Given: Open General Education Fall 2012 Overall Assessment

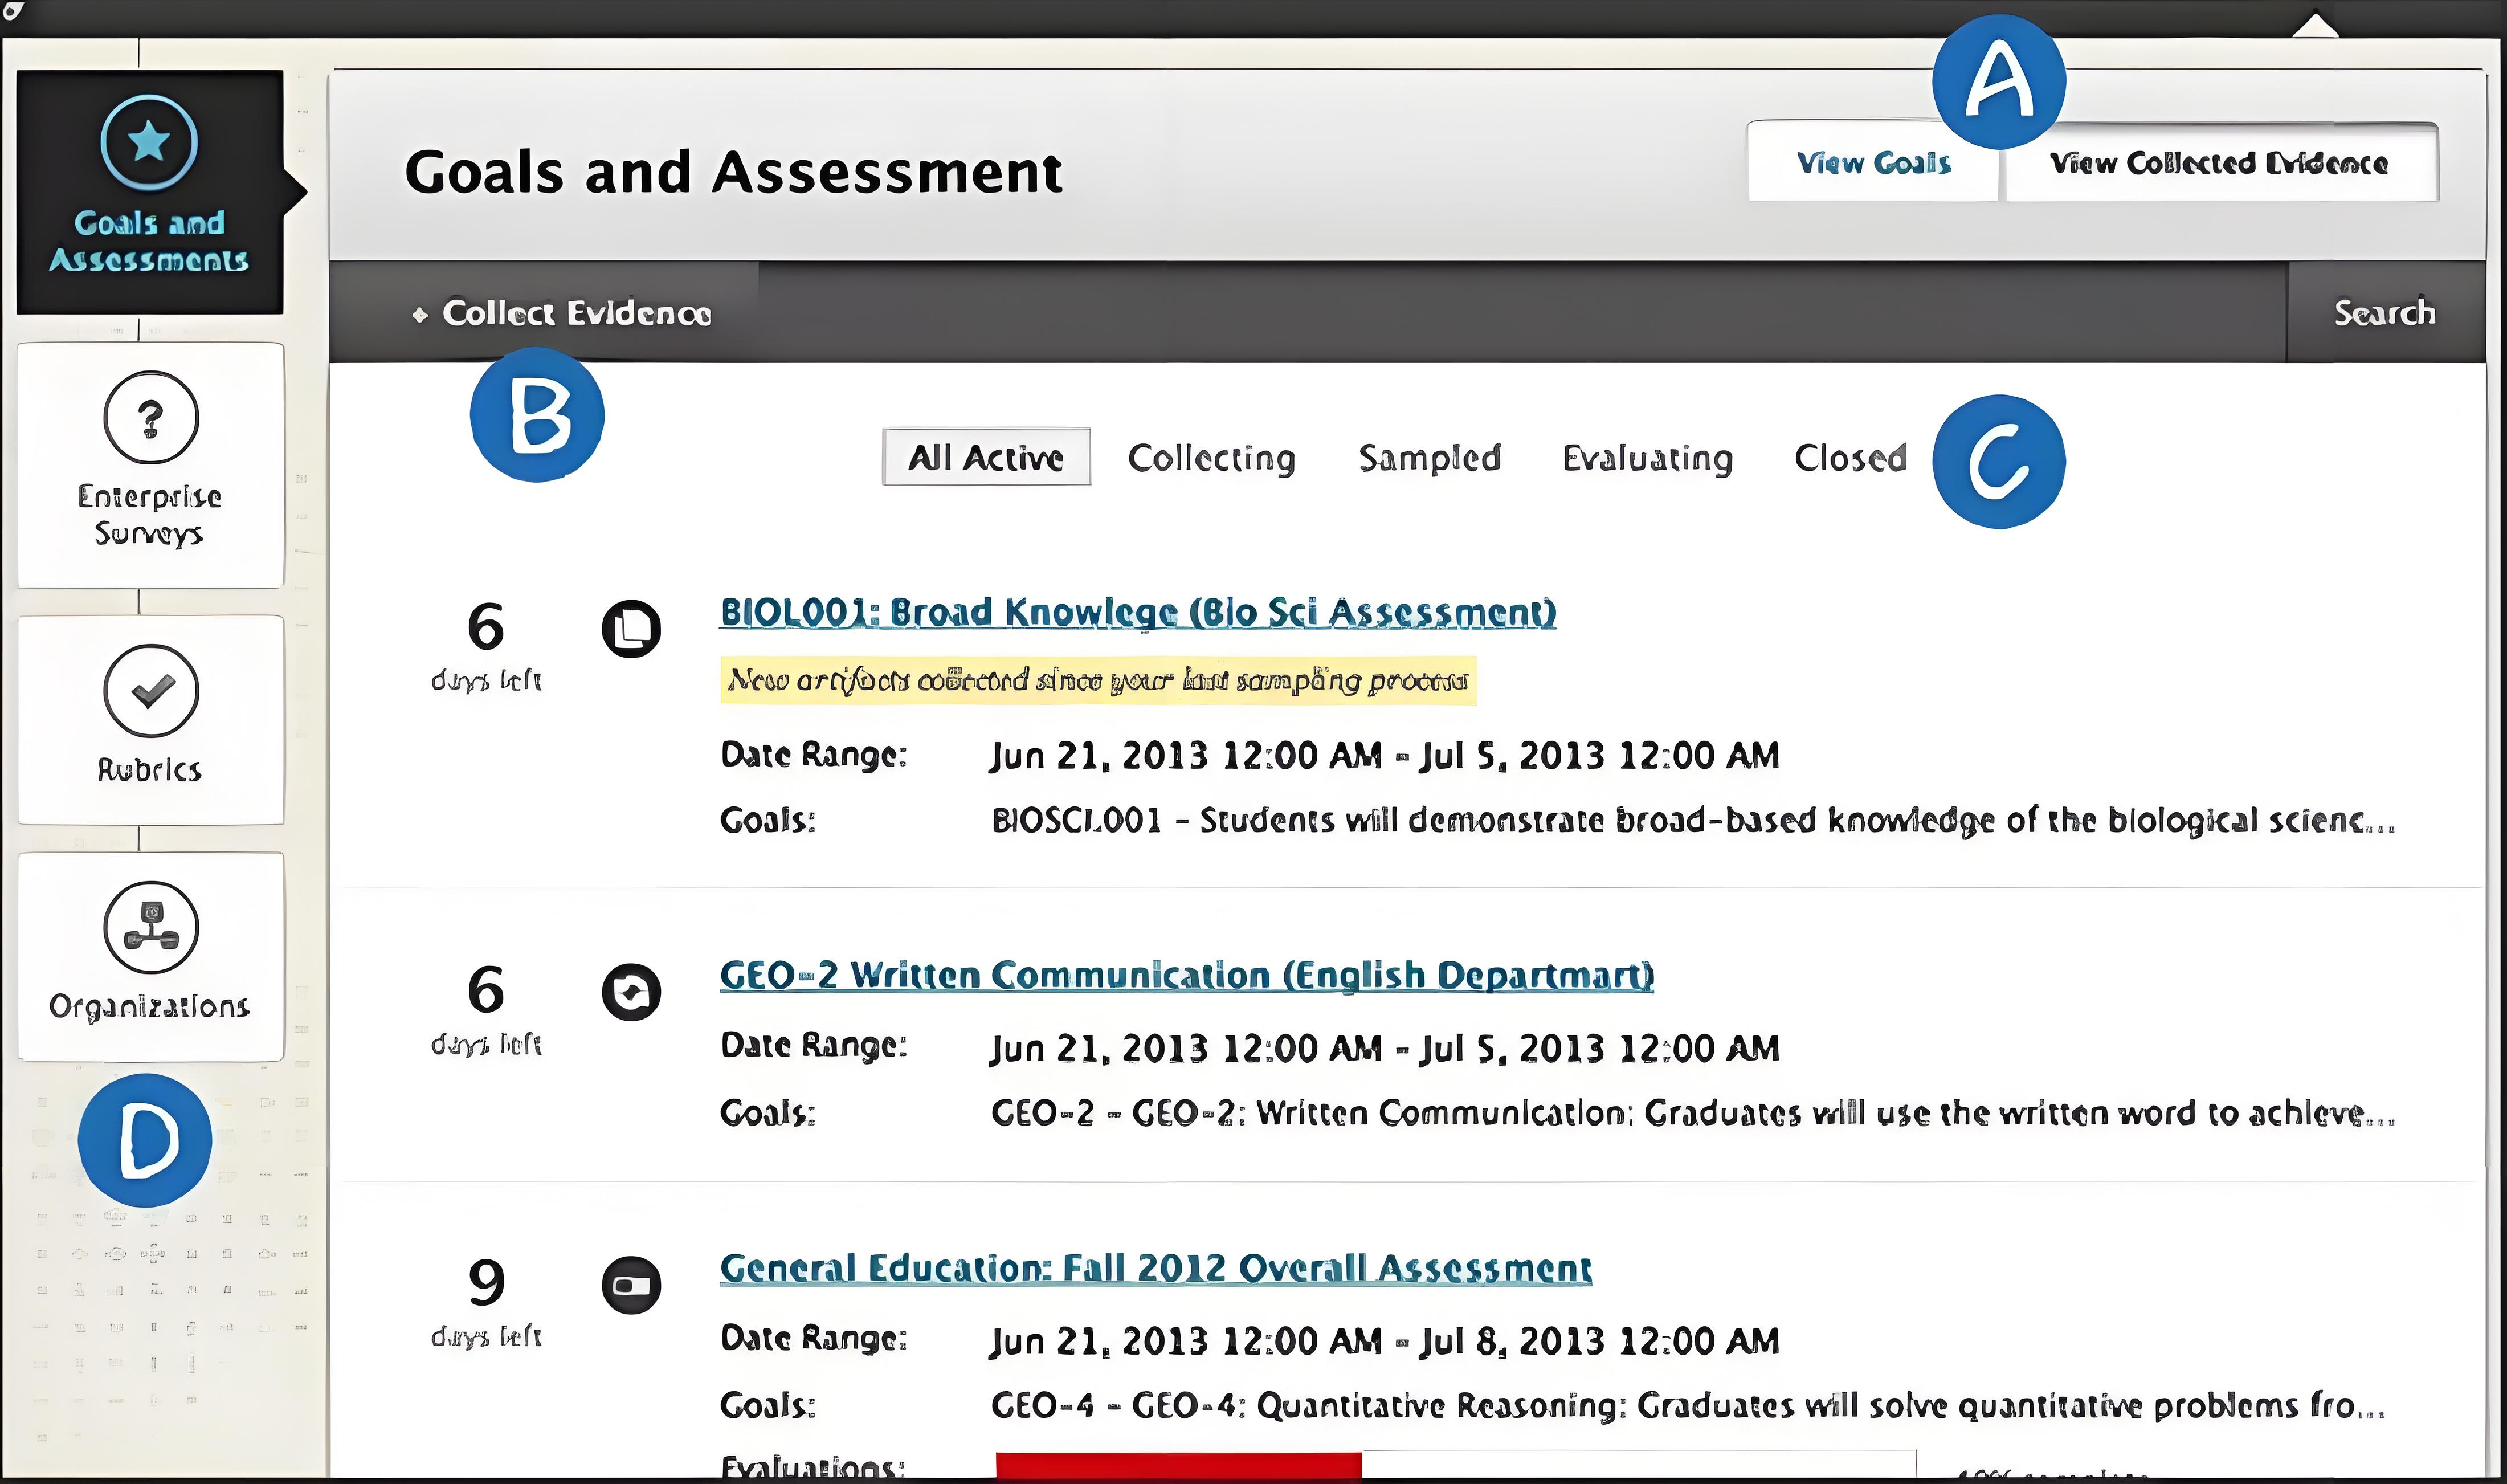Looking at the screenshot, I should point(1154,1268).
